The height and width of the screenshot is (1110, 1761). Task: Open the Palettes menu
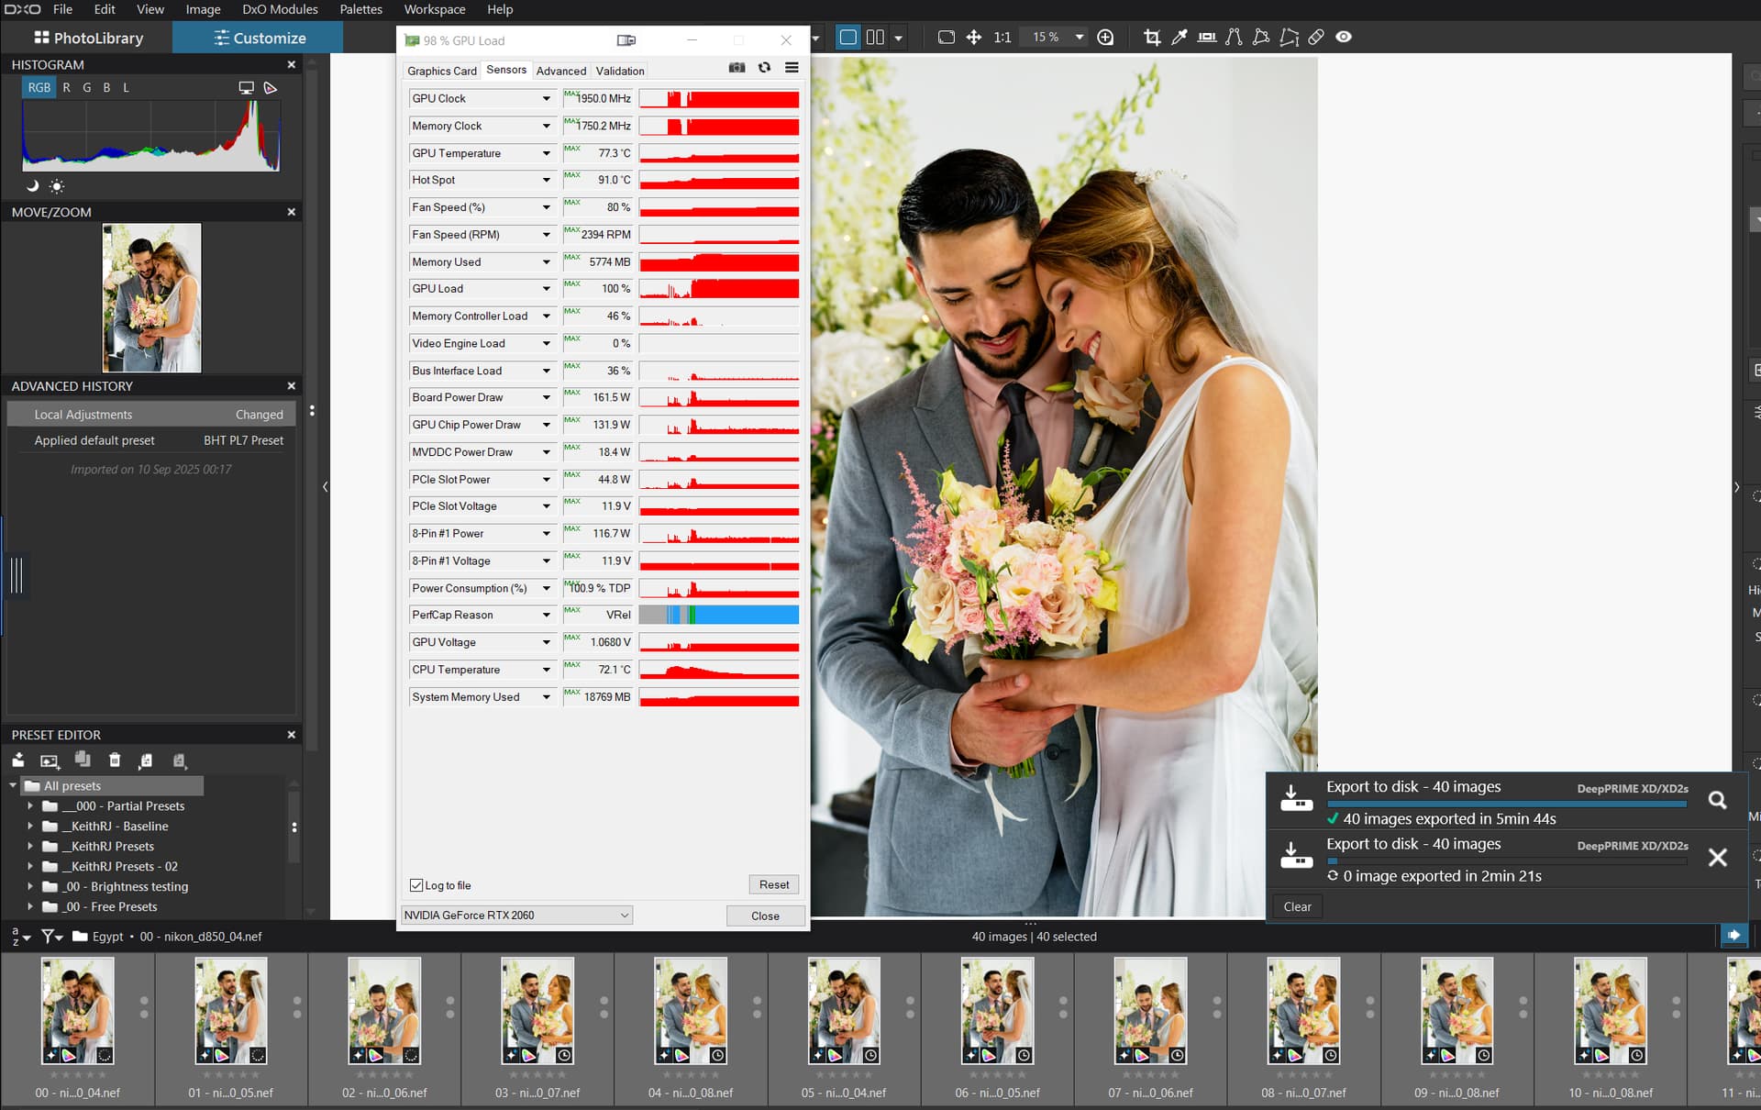[x=360, y=9]
